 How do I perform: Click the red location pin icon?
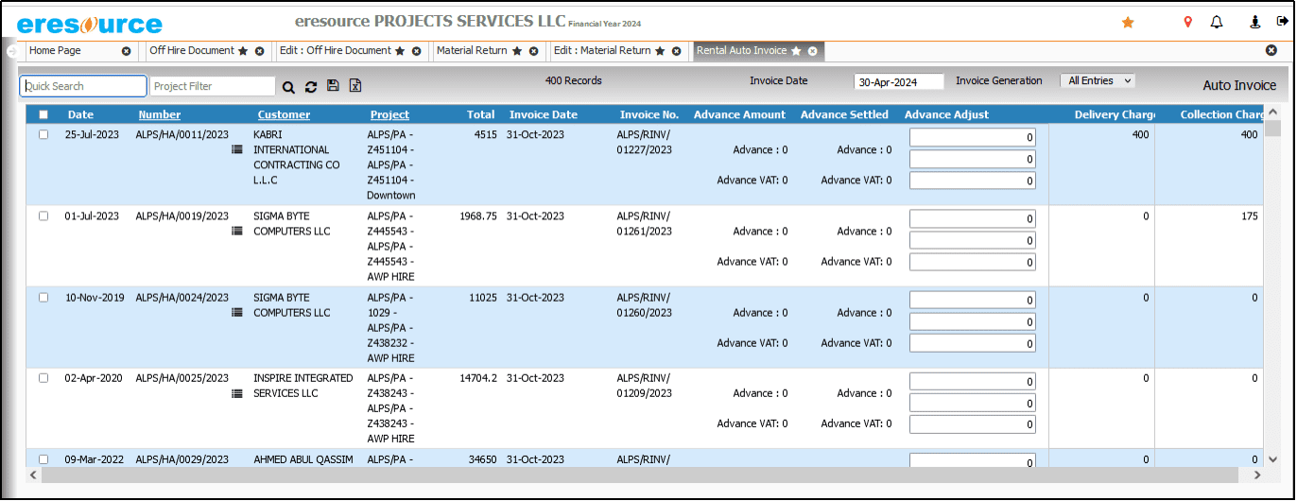(1188, 22)
